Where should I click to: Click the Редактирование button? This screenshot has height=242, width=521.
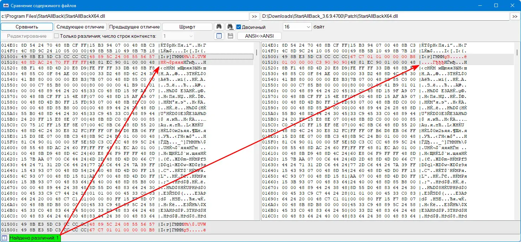tap(27, 36)
